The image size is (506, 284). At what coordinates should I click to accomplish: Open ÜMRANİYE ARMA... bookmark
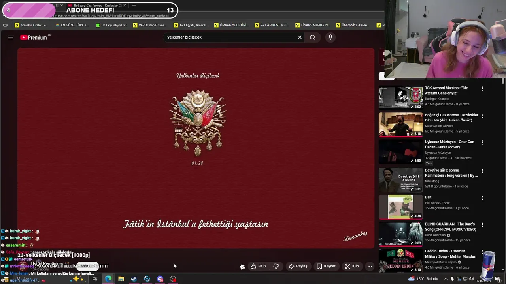353,25
